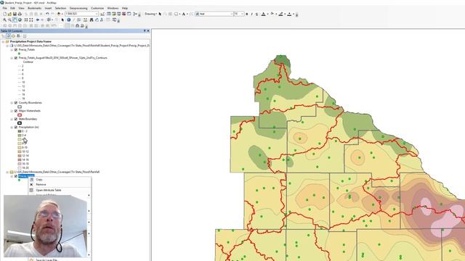Open the Drawing menu dropdown
The width and height of the screenshot is (465, 261).
pyautogui.click(x=150, y=14)
